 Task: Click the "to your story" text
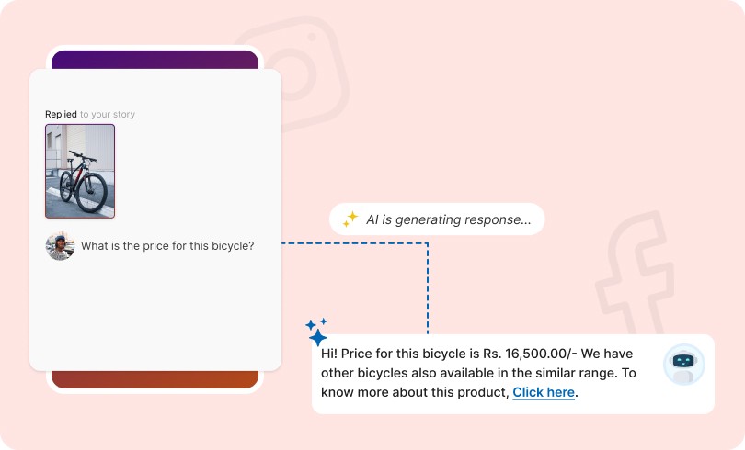[108, 114]
